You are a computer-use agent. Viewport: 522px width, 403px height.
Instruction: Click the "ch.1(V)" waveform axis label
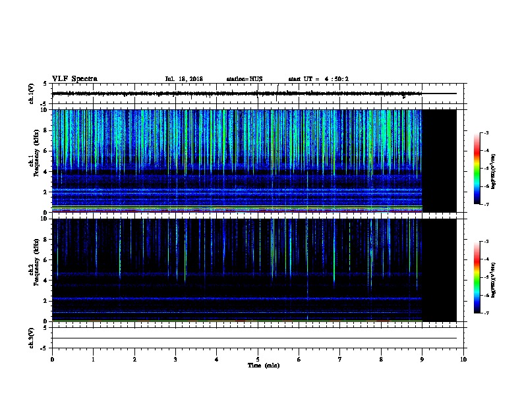31,94
